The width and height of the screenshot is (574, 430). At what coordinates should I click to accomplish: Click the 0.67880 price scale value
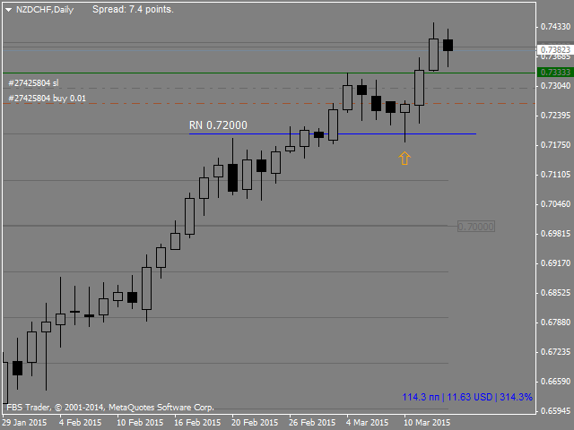click(556, 322)
